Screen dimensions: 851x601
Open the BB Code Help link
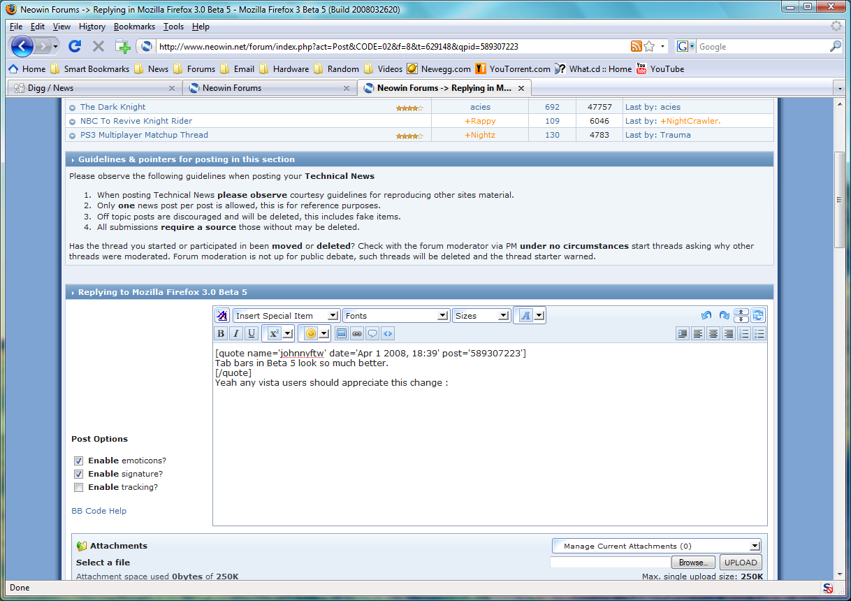99,511
